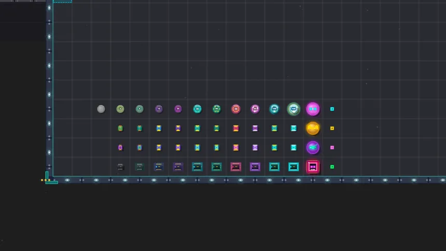This screenshot has height=251, width=446.
Task: Select the large golden orb sprite
Action: (313, 128)
